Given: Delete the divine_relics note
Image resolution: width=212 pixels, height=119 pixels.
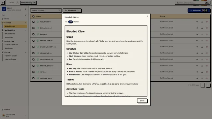Looking at the screenshot, I should click(x=207, y=28).
